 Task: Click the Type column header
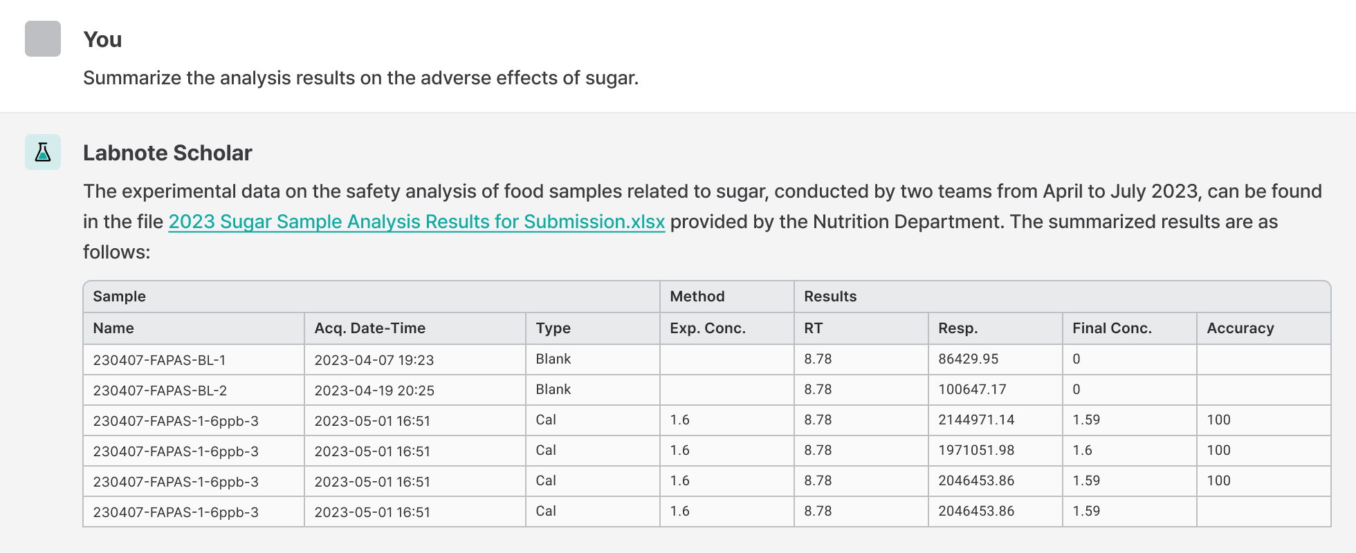[553, 328]
